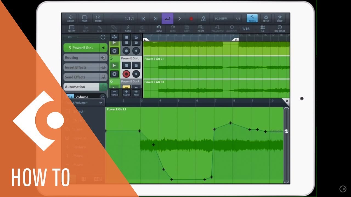Click the Undo button
This screenshot has height=197, width=351.
[x=159, y=28]
